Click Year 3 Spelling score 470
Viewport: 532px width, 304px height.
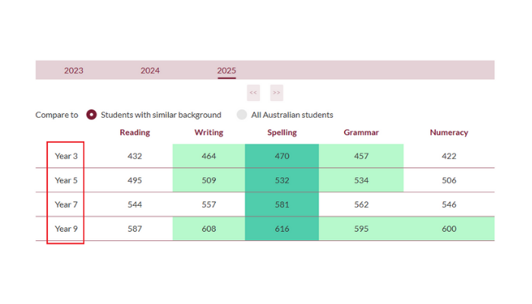point(282,156)
